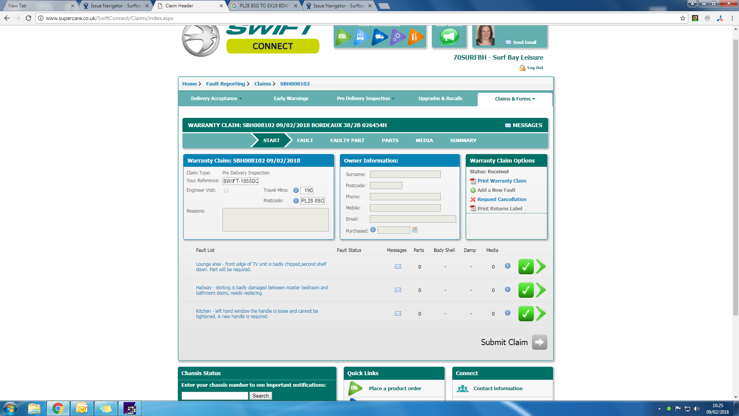The image size is (739, 416).
Task: Expand the Pre Delivery Inspection menu
Action: 365,99
